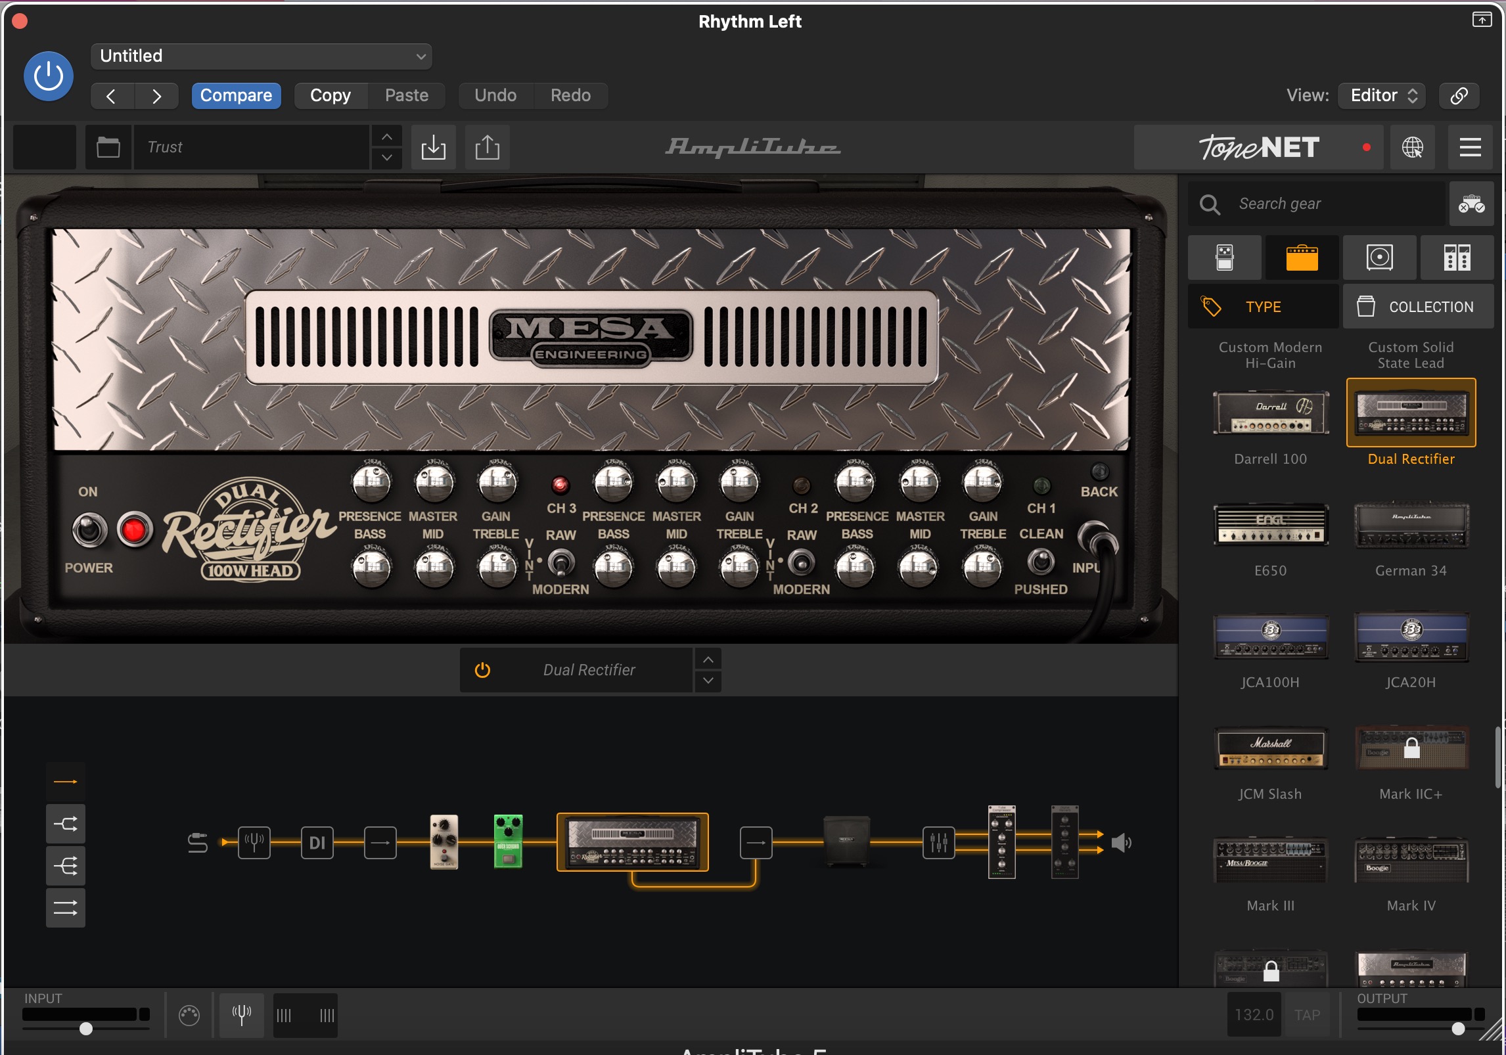1506x1055 pixels.
Task: Open the Custom Shop cart icon
Action: click(x=1471, y=204)
